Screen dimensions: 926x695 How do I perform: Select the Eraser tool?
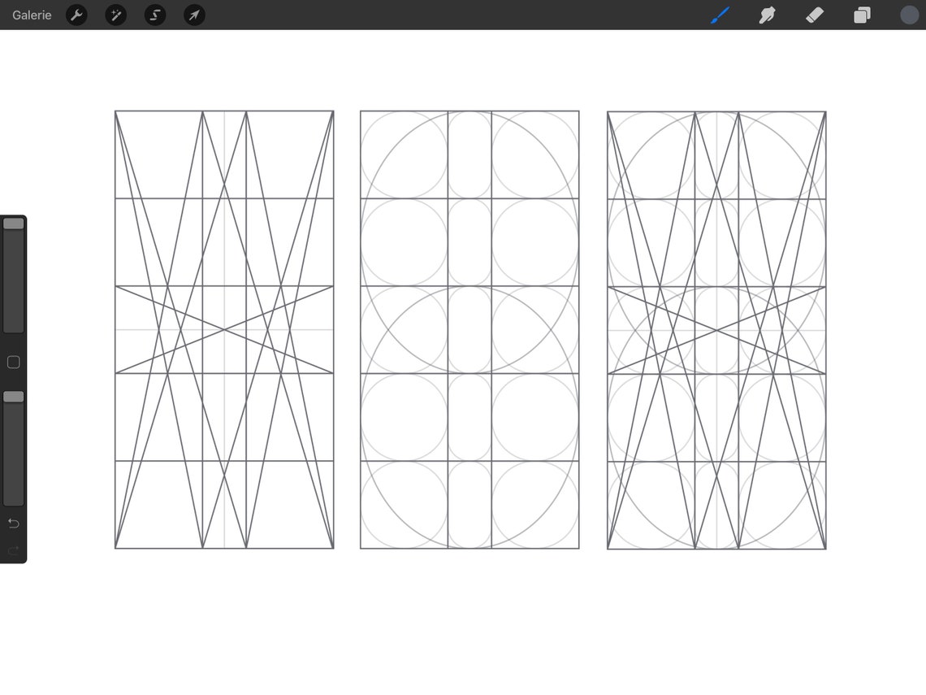click(814, 15)
